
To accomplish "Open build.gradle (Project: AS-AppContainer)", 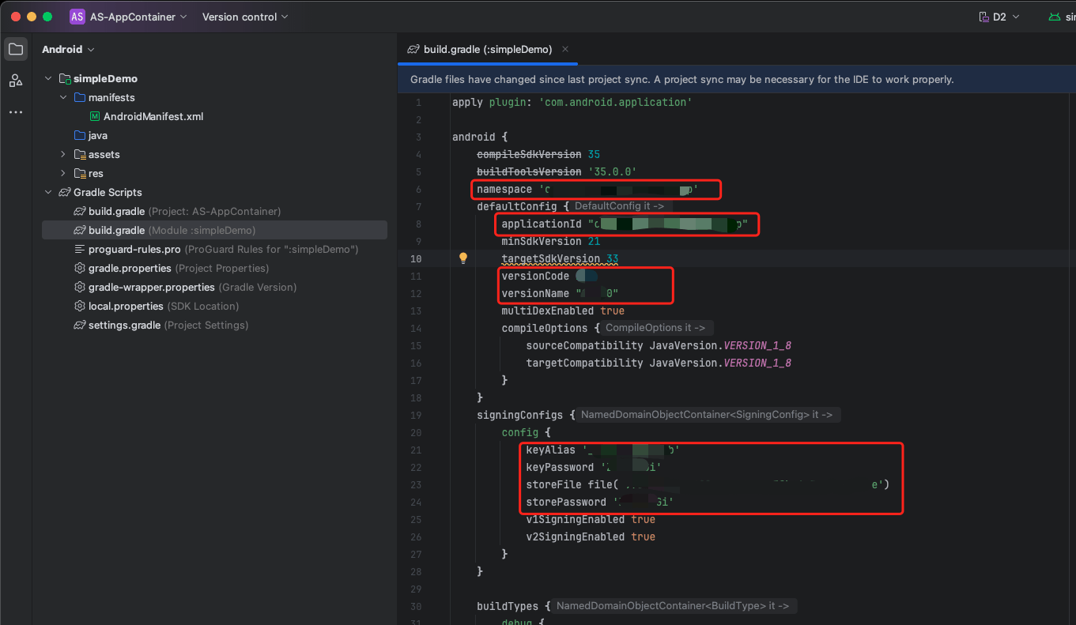I will click(184, 211).
